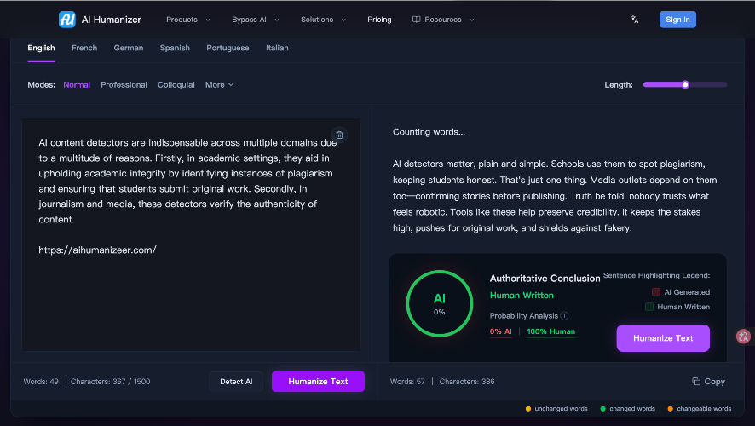Image resolution: width=755 pixels, height=426 pixels.
Task: Choose the Colloquial mode
Action: pyautogui.click(x=176, y=85)
